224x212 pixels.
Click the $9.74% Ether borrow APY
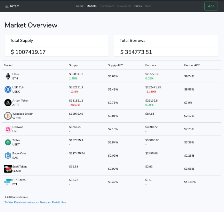pyautogui.click(x=189, y=76)
